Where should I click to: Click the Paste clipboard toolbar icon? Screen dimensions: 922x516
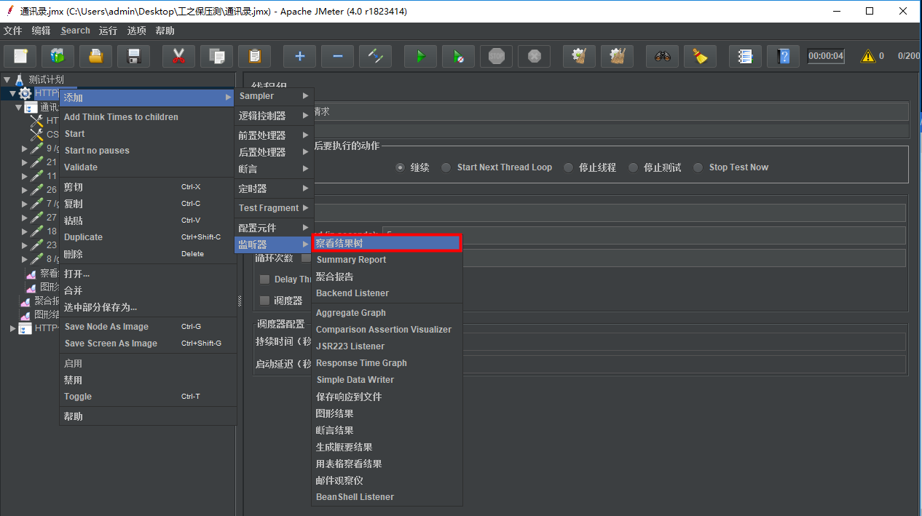point(254,56)
